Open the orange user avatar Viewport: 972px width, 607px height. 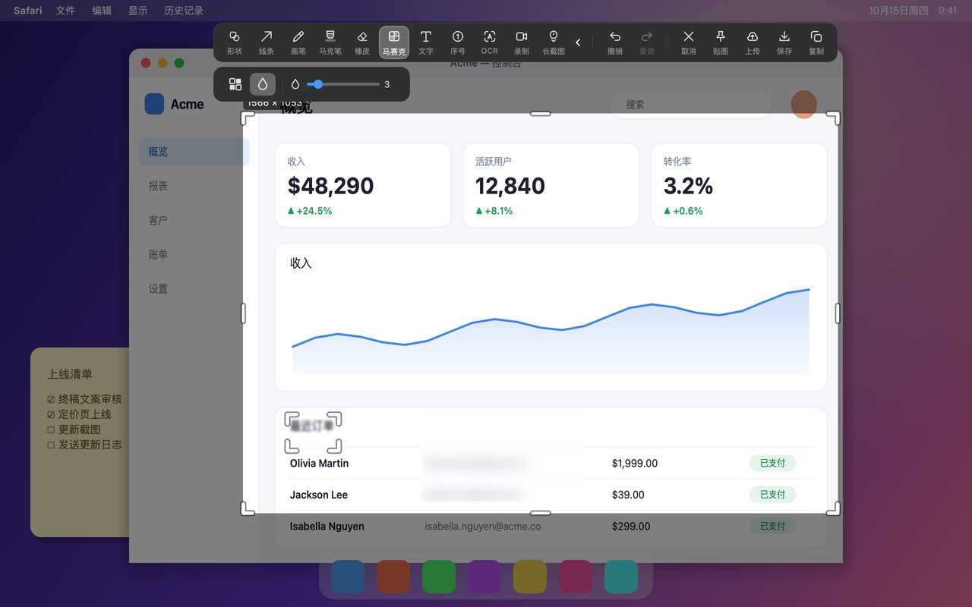[x=803, y=105]
